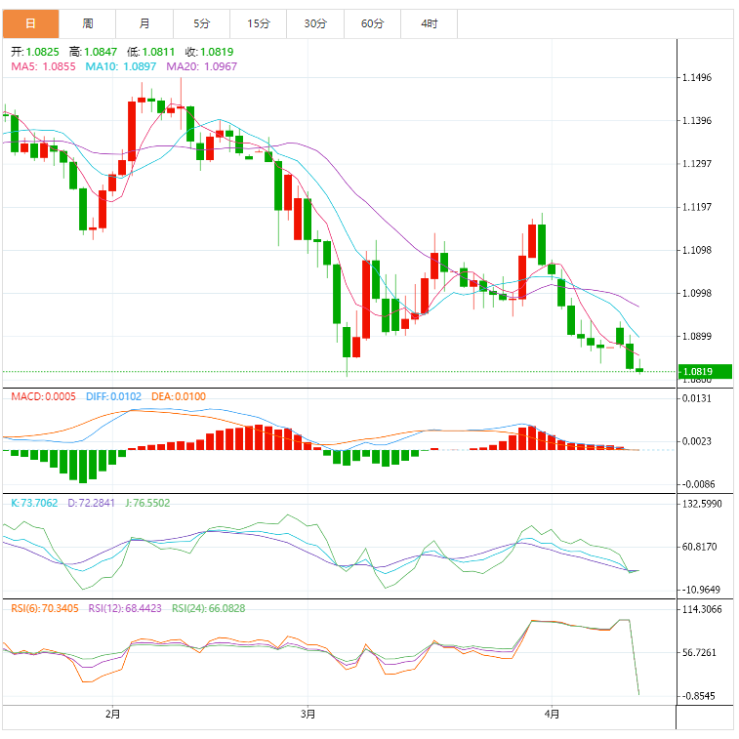
Task: Click the 0.0131 MACD axis label
Action: [x=697, y=398]
